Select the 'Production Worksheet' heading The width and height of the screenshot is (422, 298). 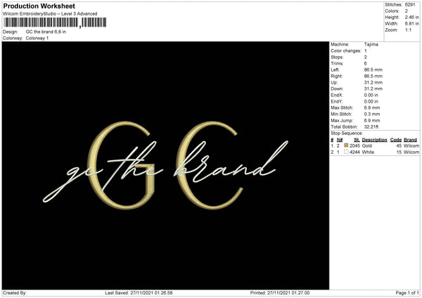tap(39, 6)
